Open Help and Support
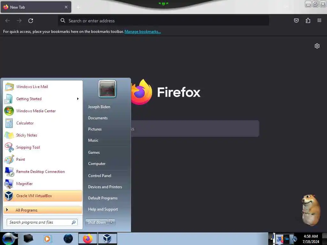327x245 pixels. 103,209
